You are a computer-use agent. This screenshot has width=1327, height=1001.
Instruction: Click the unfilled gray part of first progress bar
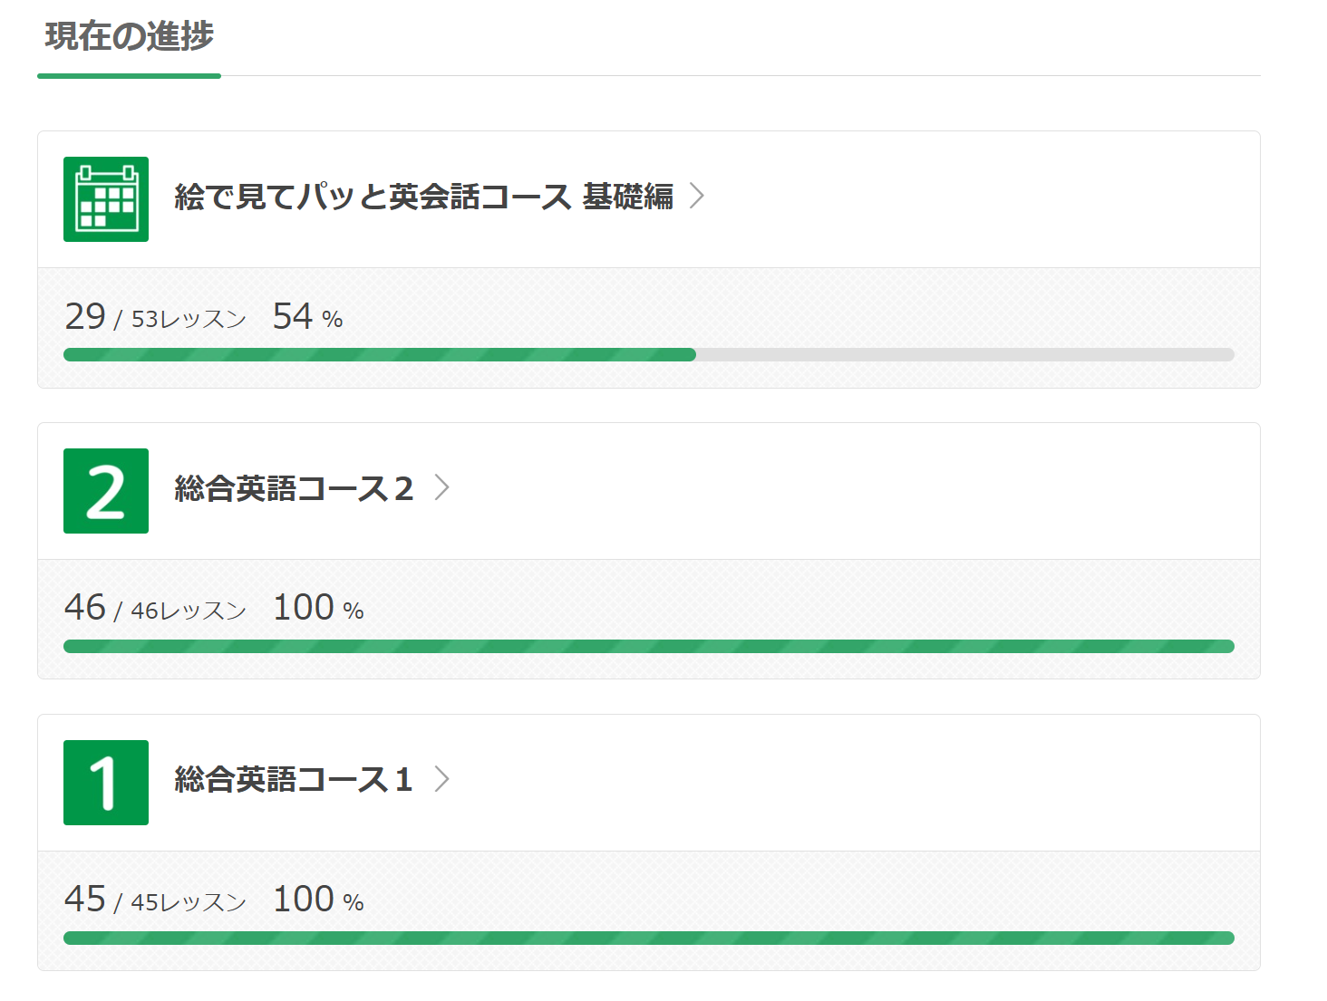(965, 355)
